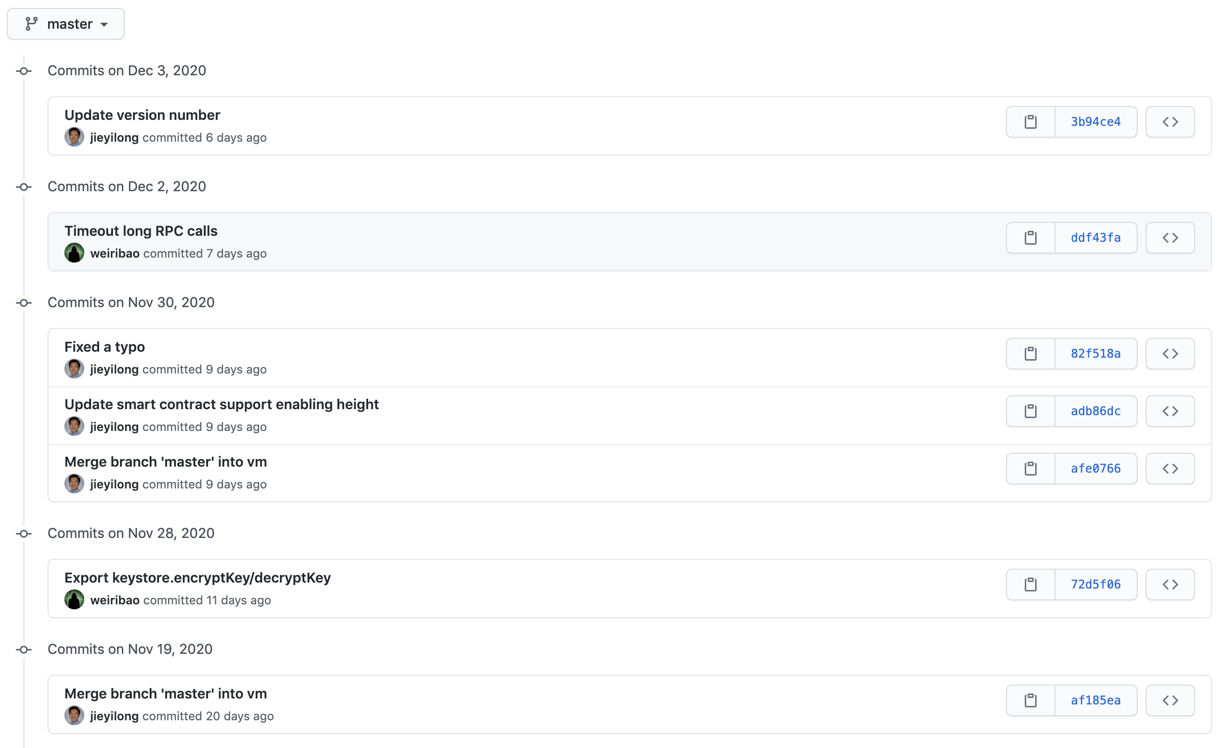Open the master branch dropdown
Image resolution: width=1217 pixels, height=748 pixels.
(x=66, y=24)
